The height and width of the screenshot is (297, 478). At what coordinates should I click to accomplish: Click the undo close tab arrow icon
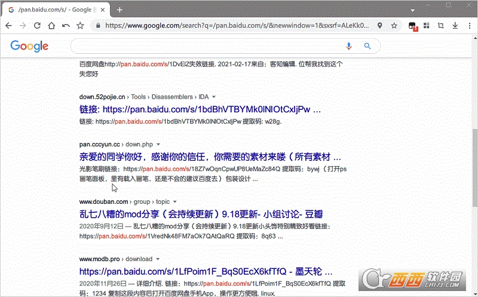(66, 26)
